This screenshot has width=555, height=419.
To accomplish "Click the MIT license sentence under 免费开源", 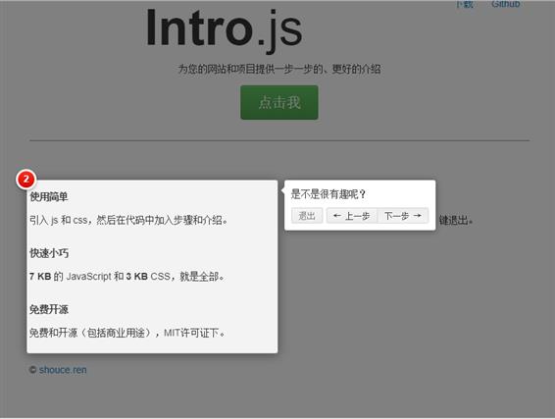I will coord(127,333).
